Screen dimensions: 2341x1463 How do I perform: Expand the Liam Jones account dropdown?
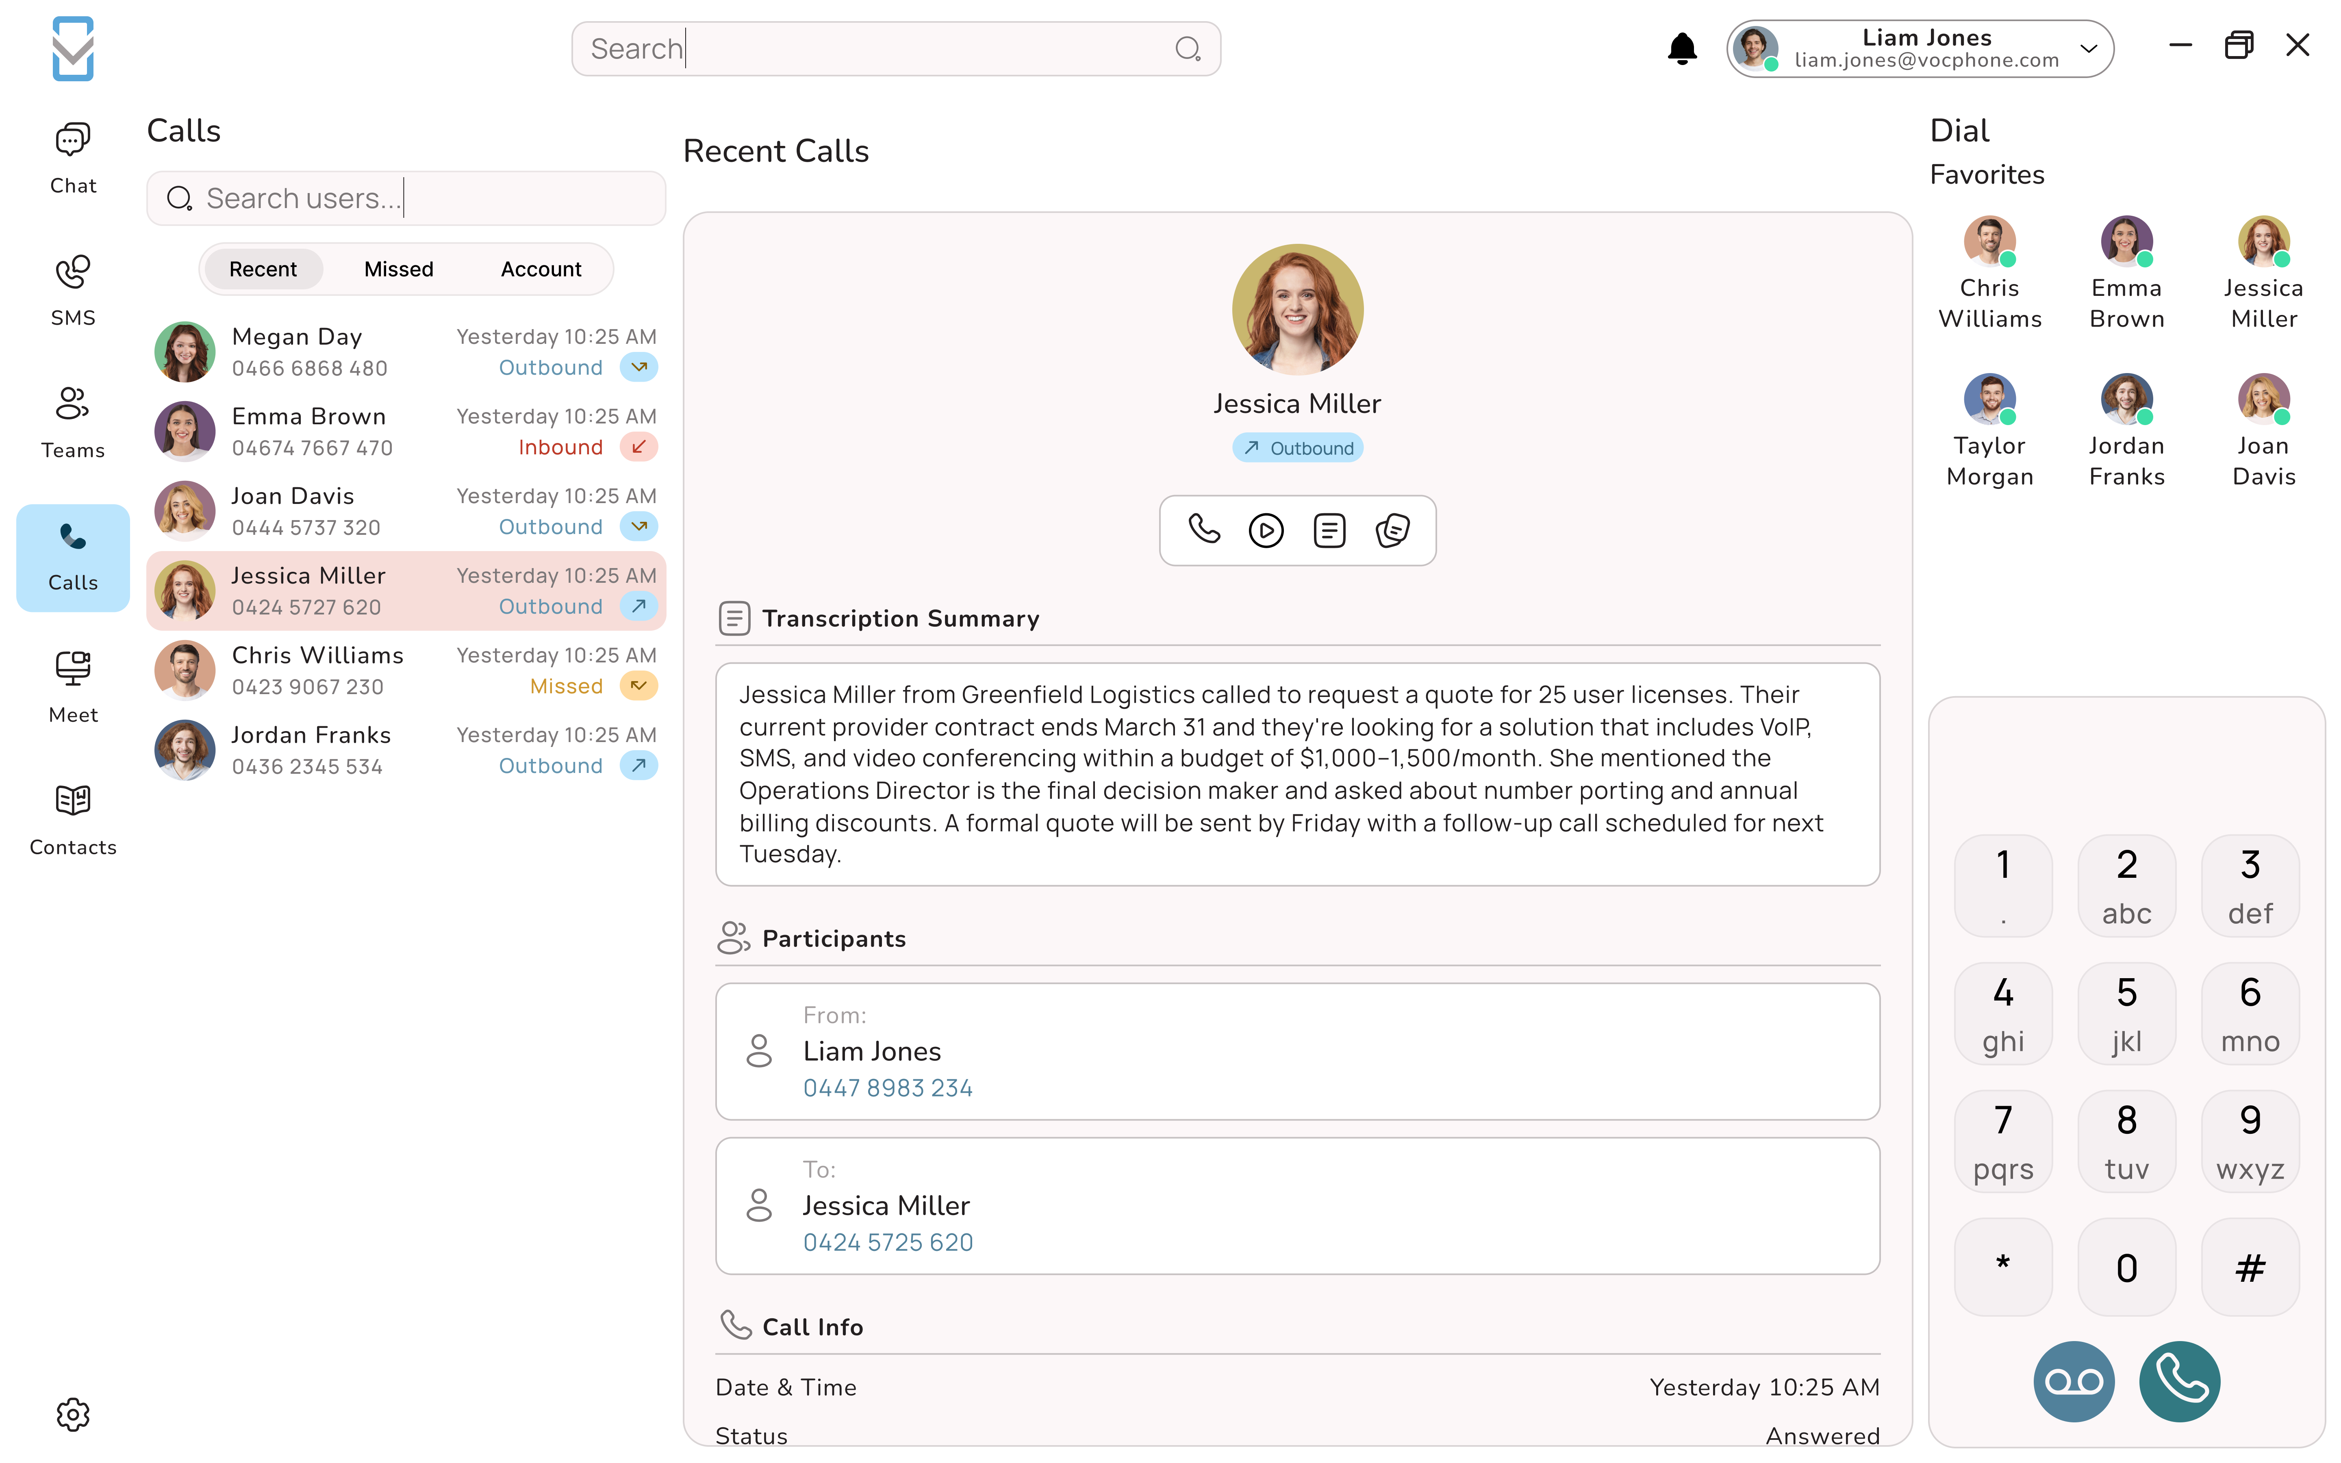[2087, 48]
